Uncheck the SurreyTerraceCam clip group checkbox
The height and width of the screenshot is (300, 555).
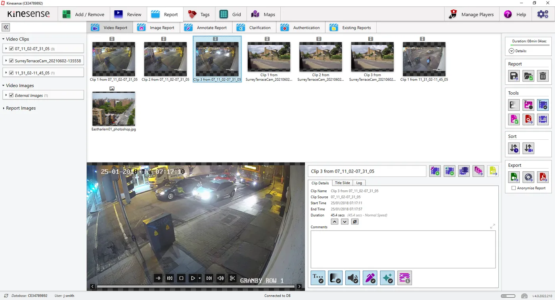[11, 61]
